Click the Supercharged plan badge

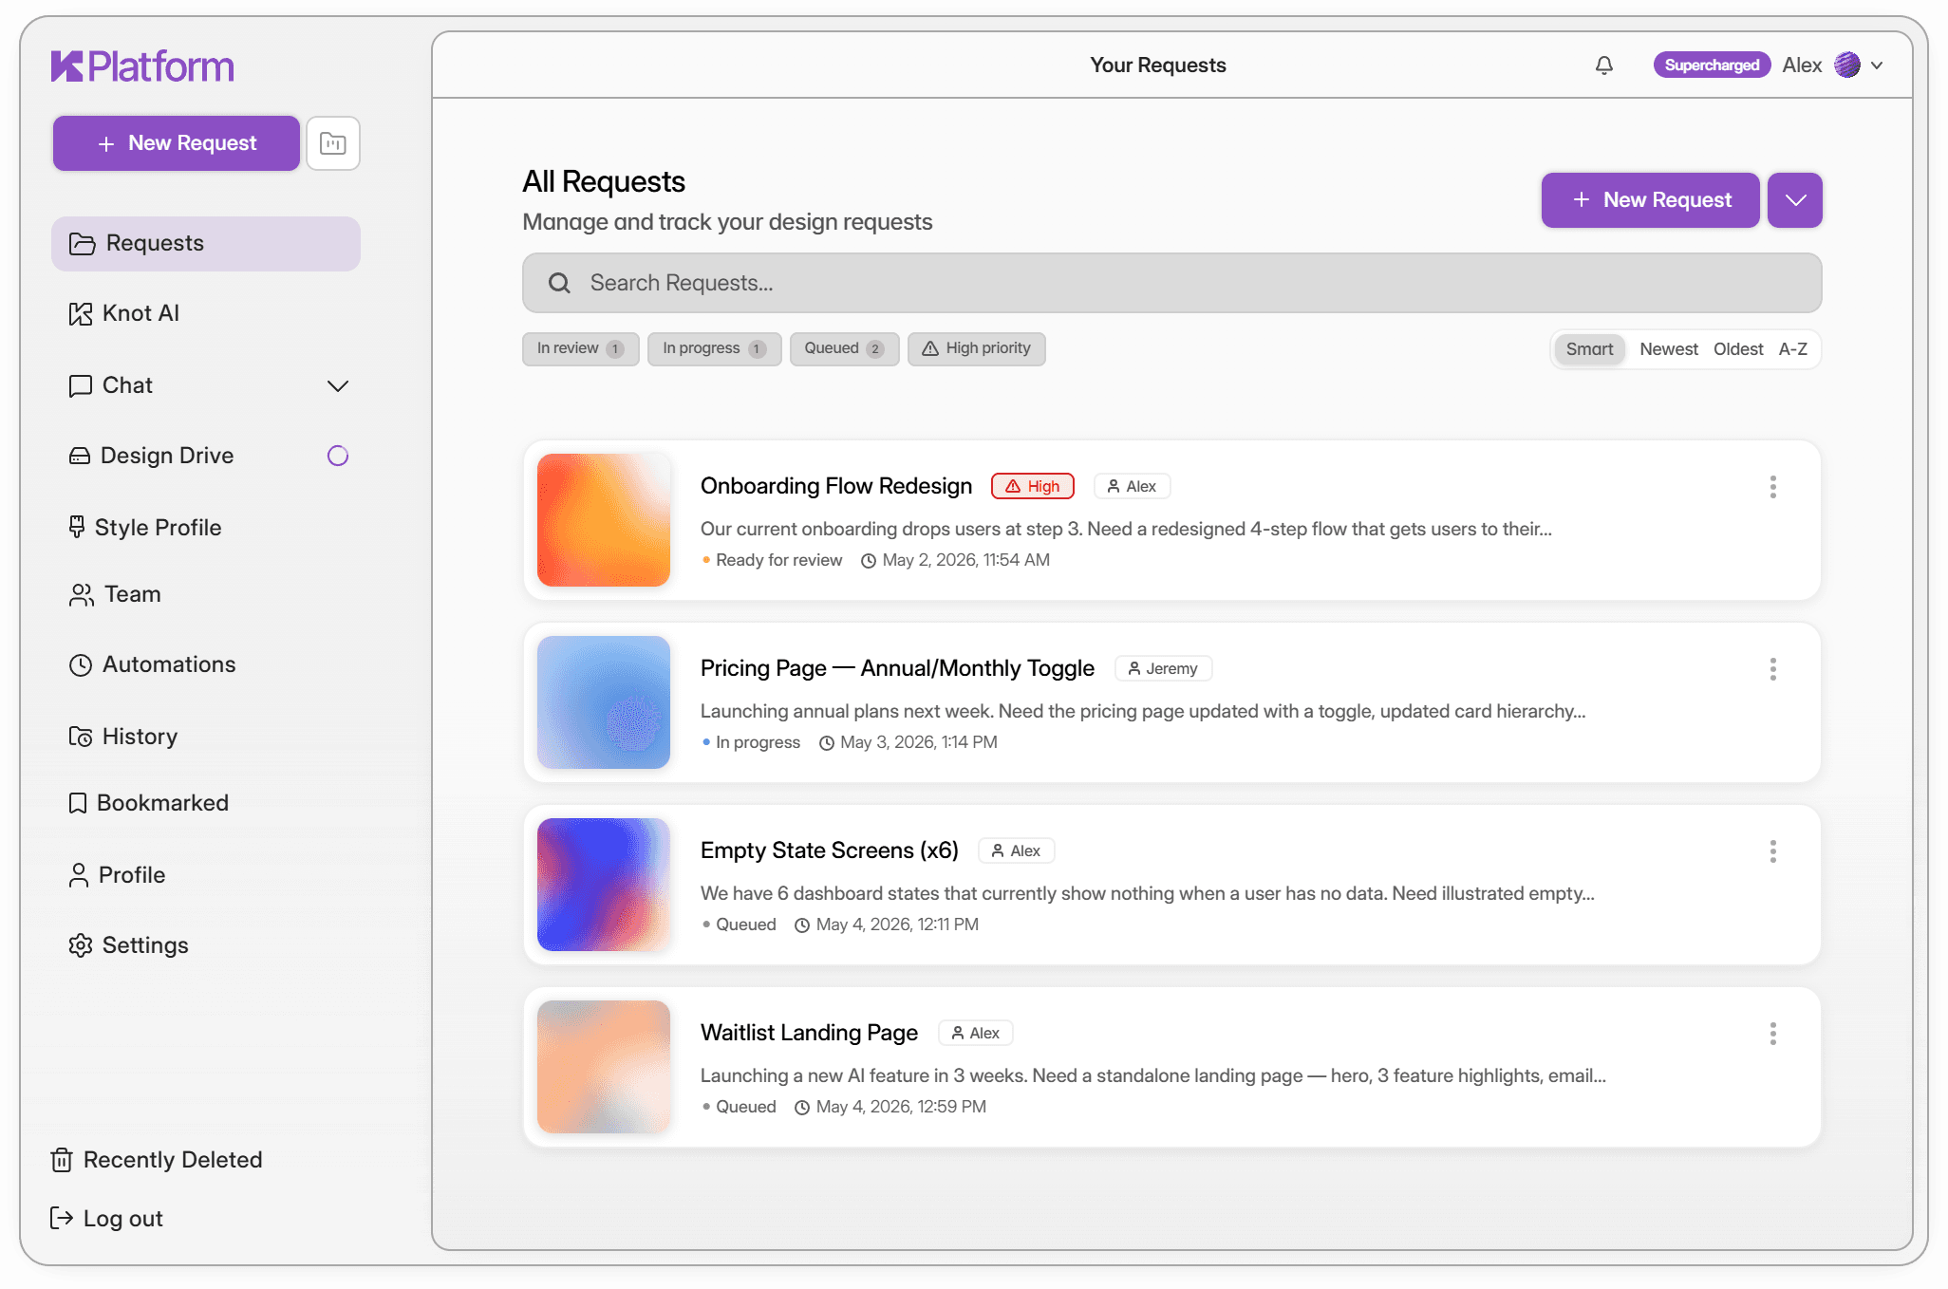(1712, 65)
